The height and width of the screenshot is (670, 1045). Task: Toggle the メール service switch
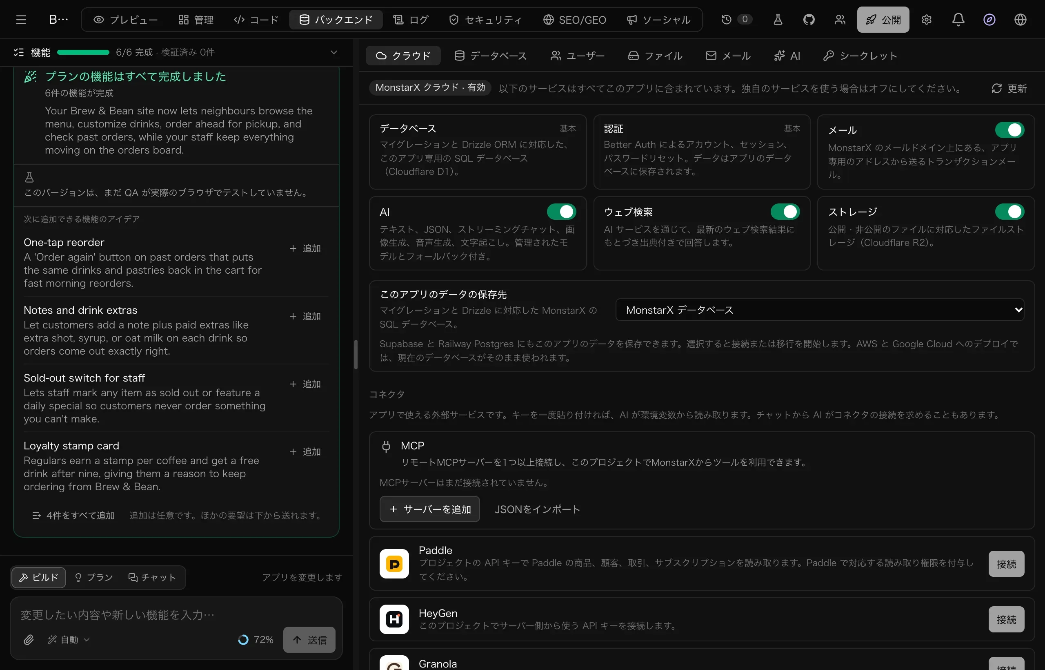1009,130
